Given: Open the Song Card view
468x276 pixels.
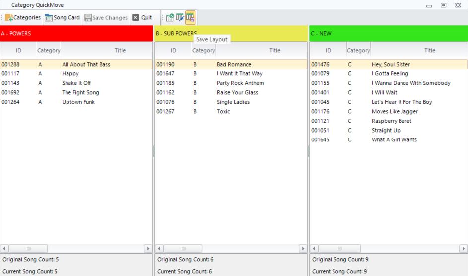Looking at the screenshot, I should pos(62,18).
